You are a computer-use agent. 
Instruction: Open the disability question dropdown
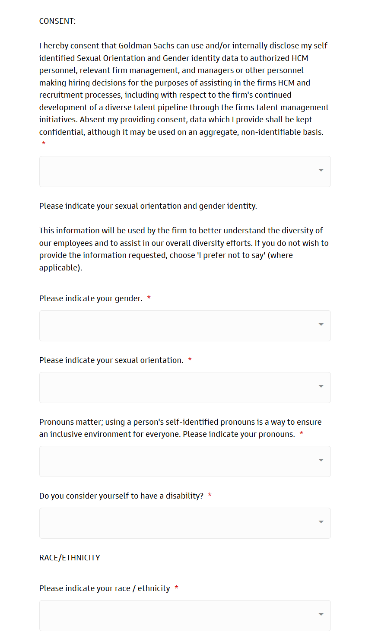(185, 523)
